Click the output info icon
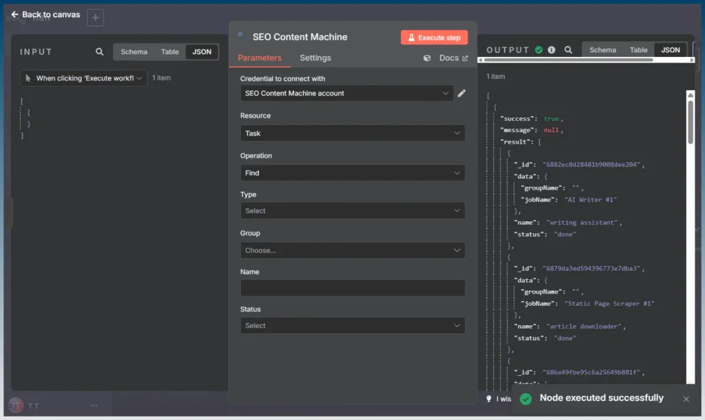The image size is (705, 420). pos(551,49)
